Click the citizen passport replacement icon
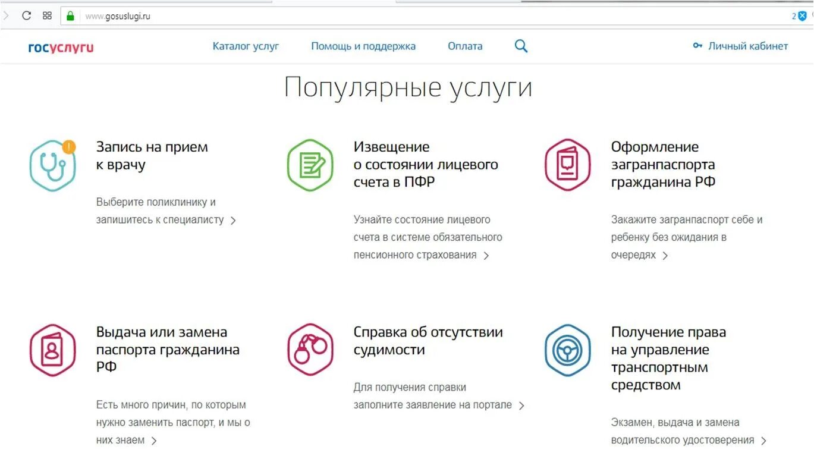The image size is (814, 459). (x=53, y=350)
